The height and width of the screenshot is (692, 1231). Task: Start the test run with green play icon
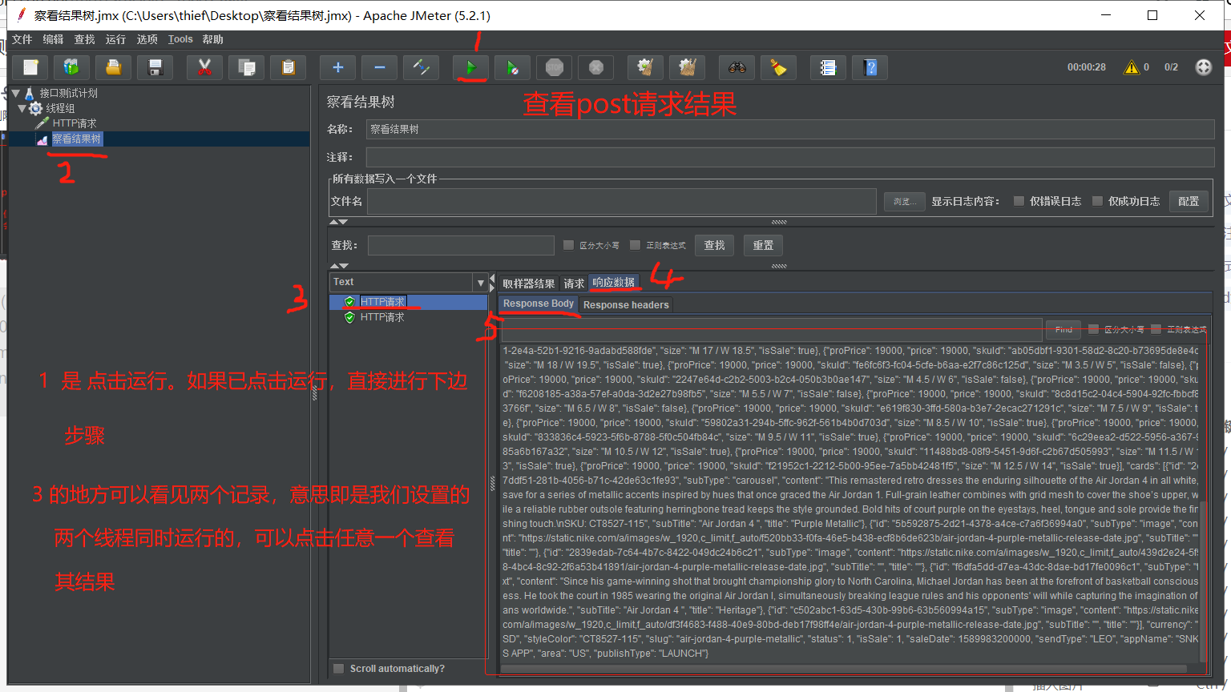[471, 67]
